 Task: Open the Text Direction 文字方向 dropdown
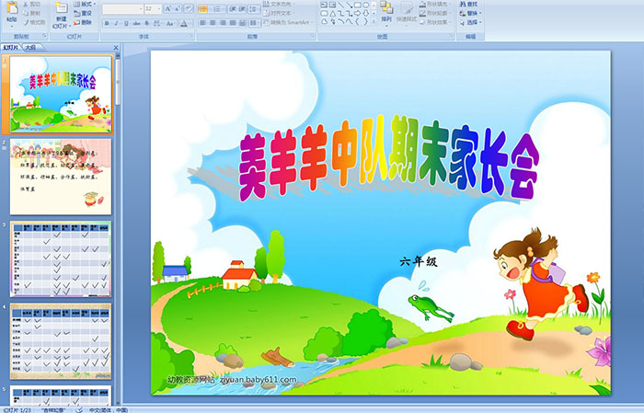click(279, 4)
